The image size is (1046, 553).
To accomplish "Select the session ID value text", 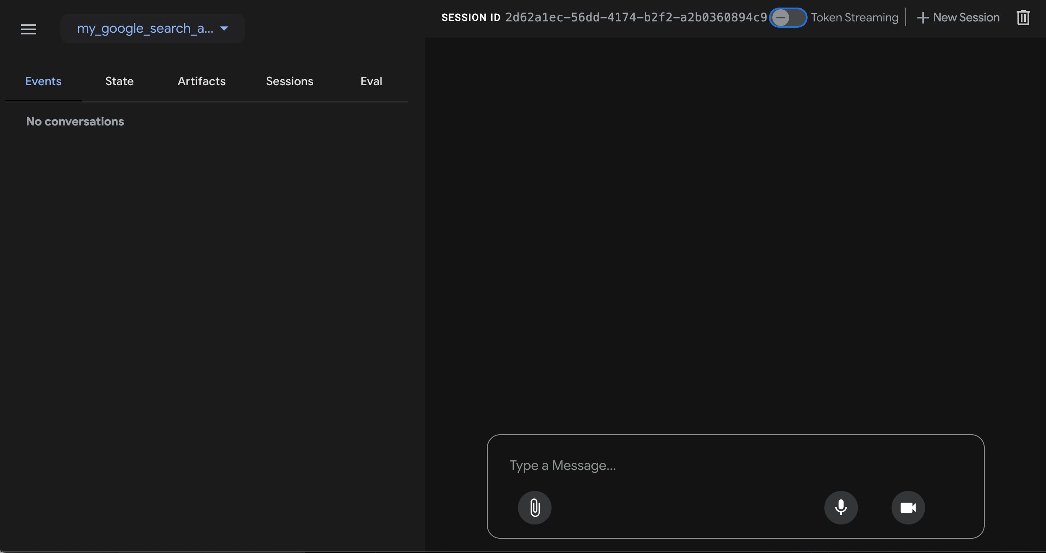I will click(x=636, y=18).
